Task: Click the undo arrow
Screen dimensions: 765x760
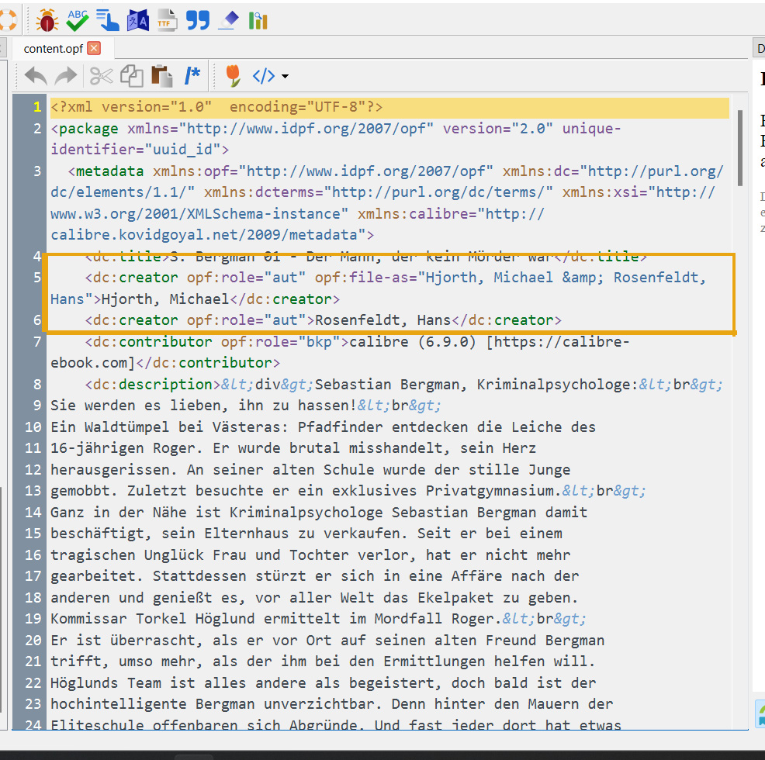Action: [36, 76]
